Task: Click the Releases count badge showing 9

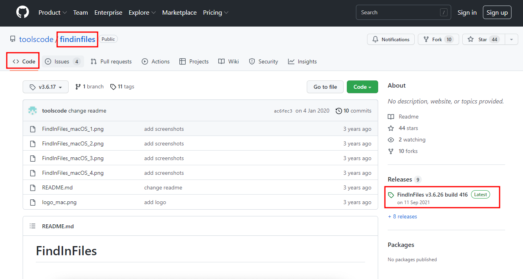Action: [417, 180]
